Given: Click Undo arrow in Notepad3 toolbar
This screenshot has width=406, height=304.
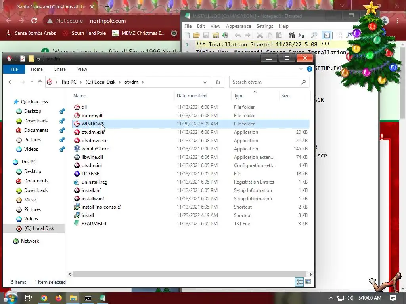Looking at the screenshot, I should click(238, 35).
